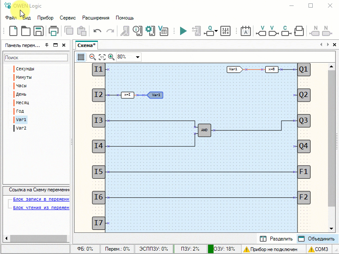
Task: Click the Объединить button
Action: click(x=316, y=239)
